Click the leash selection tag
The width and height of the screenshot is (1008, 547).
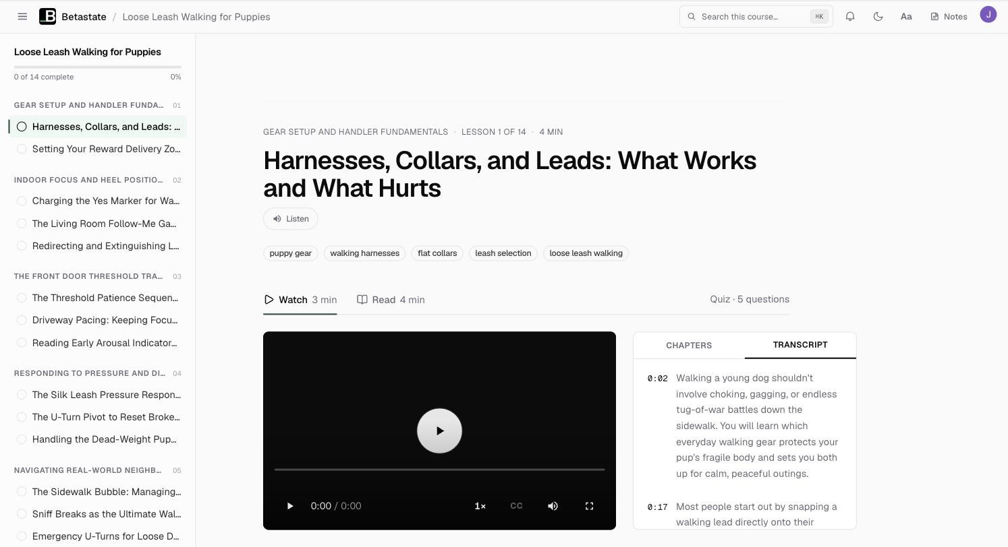(503, 253)
